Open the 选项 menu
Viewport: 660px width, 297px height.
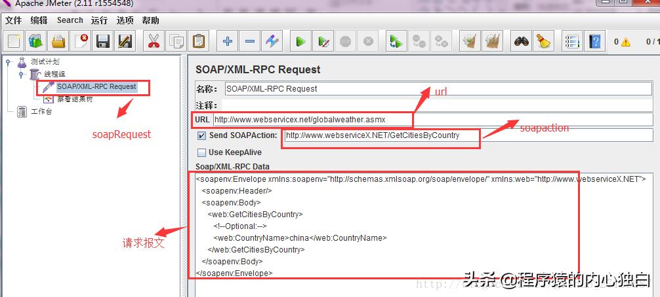125,20
